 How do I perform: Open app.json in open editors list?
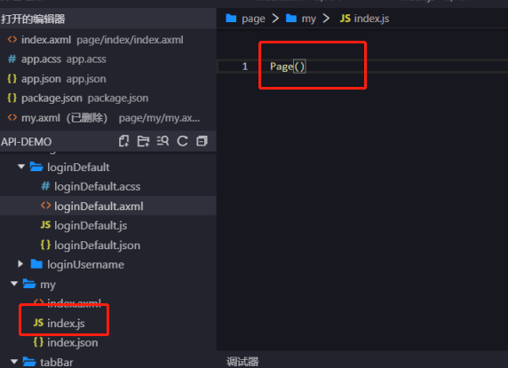pyautogui.click(x=107, y=79)
